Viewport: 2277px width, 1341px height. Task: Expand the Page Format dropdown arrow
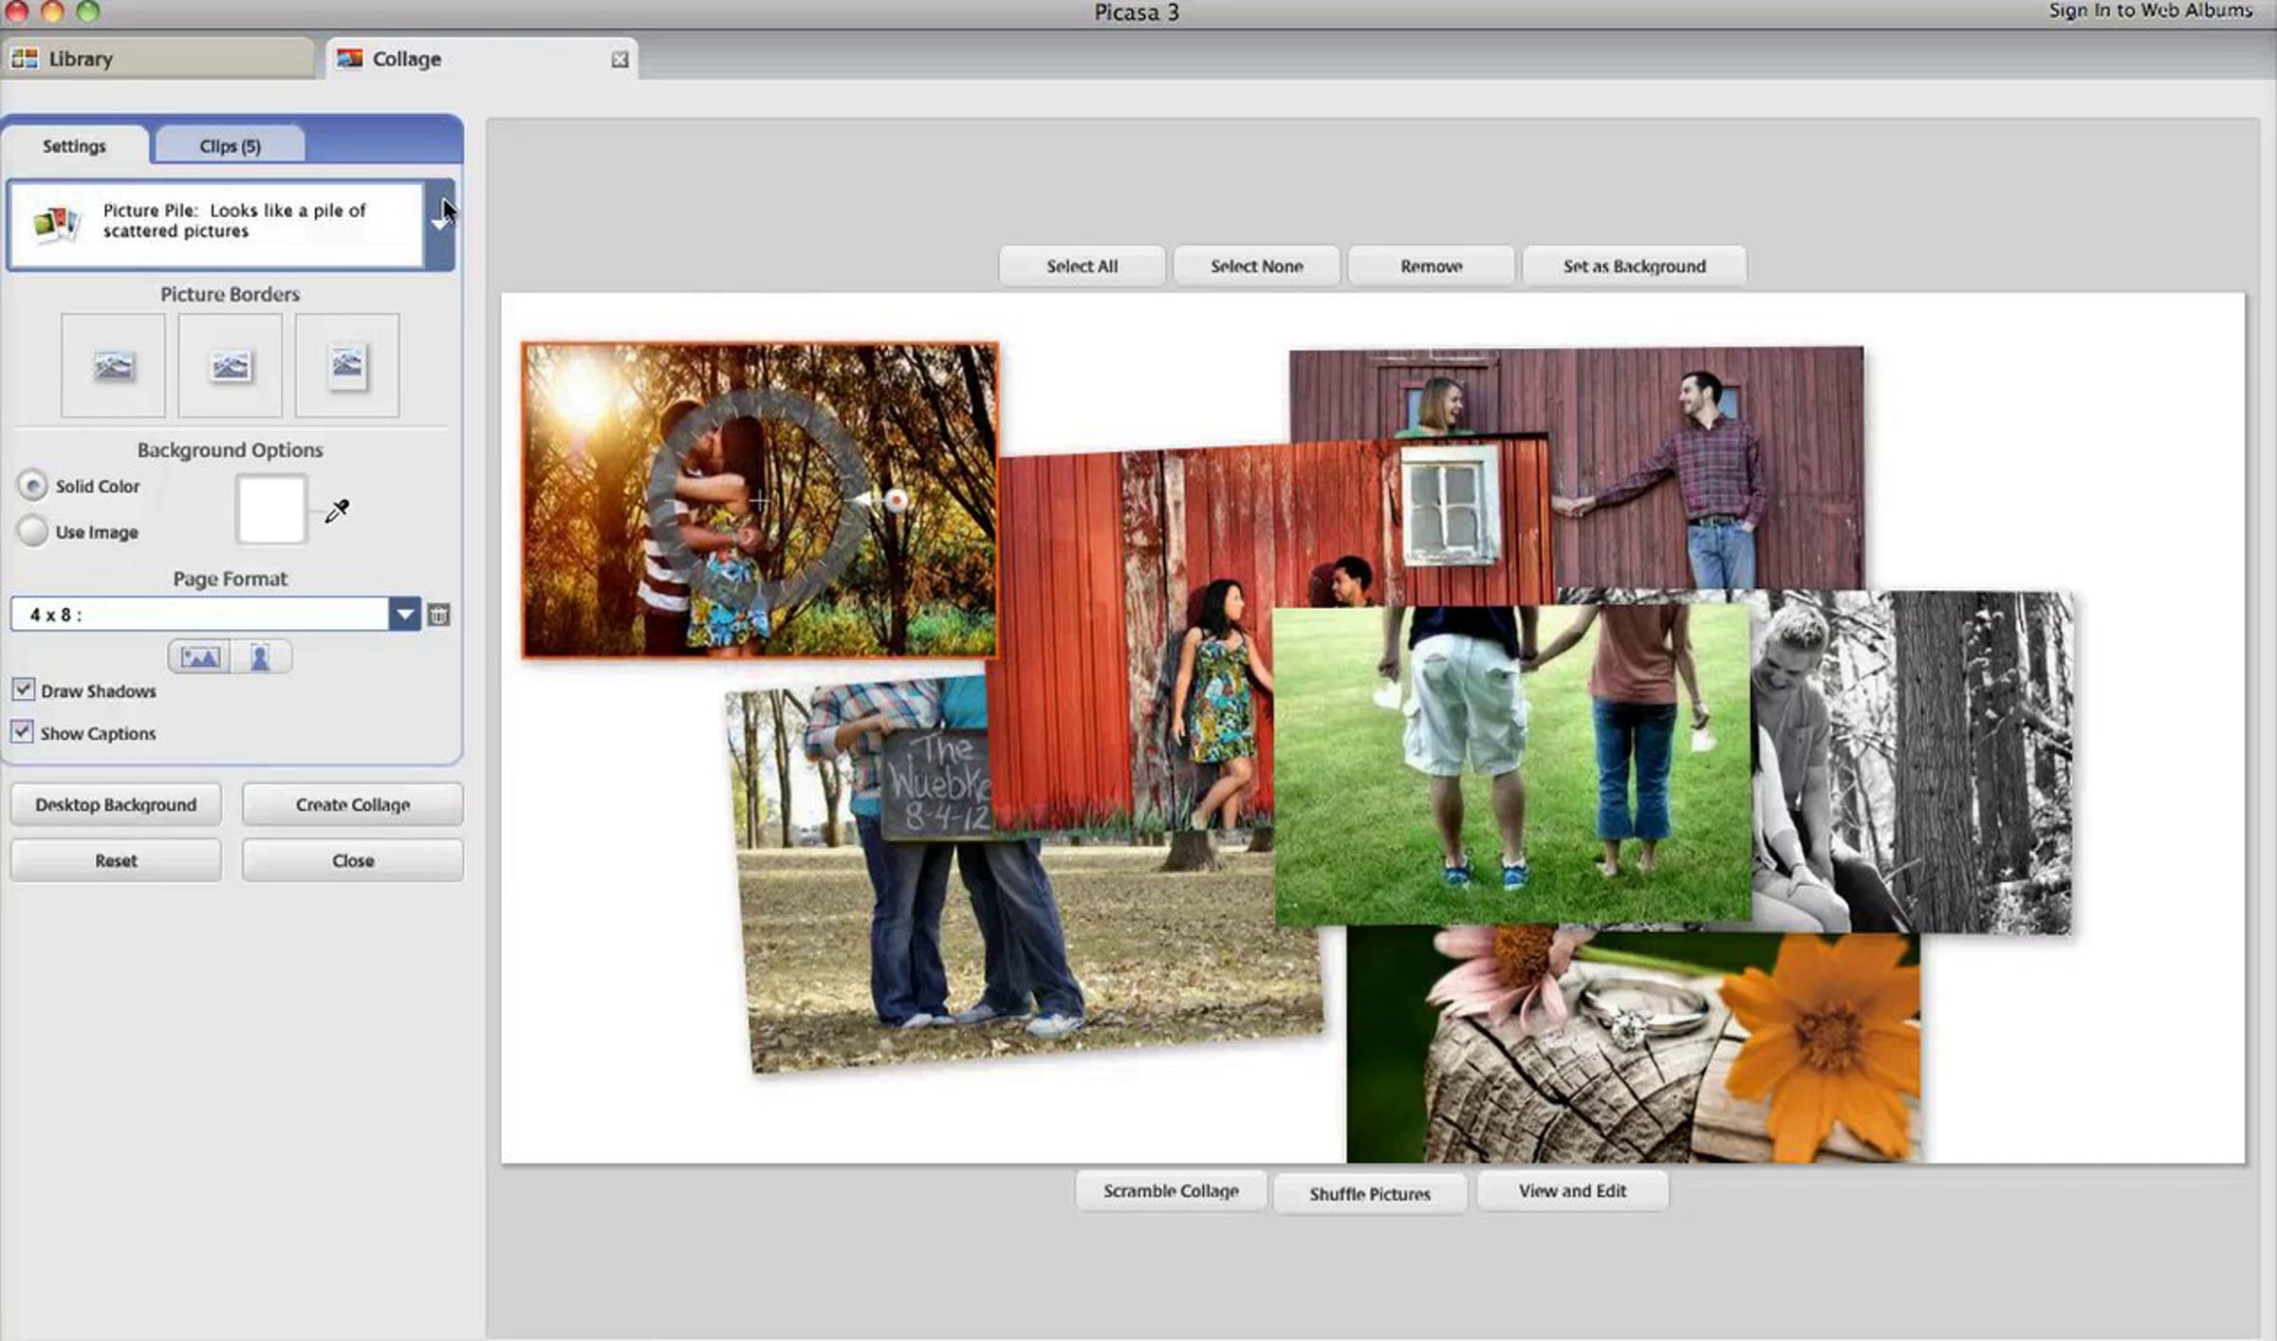click(x=405, y=615)
